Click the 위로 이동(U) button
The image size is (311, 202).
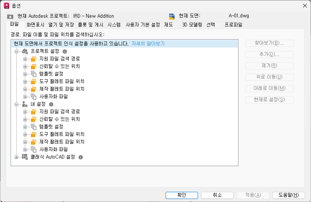pyautogui.click(x=269, y=77)
